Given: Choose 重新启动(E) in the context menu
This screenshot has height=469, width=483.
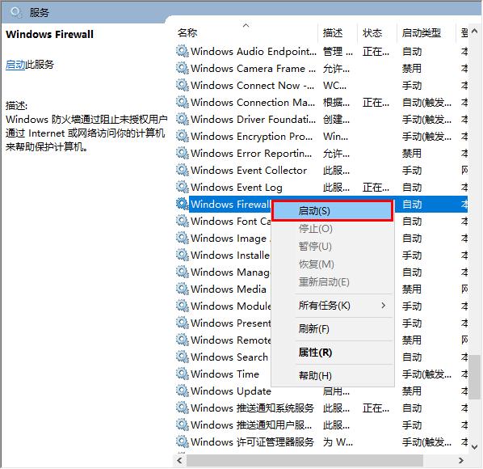Looking at the screenshot, I should coord(333,282).
